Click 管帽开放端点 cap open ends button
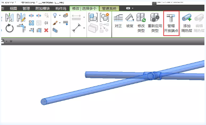Image resolution: width=206 pixels, height=125 pixels. click(x=171, y=23)
